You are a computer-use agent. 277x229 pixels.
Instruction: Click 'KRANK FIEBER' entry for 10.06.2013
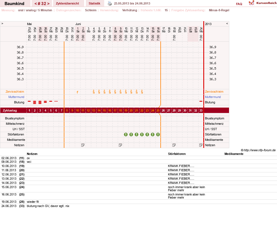click(x=181, y=166)
